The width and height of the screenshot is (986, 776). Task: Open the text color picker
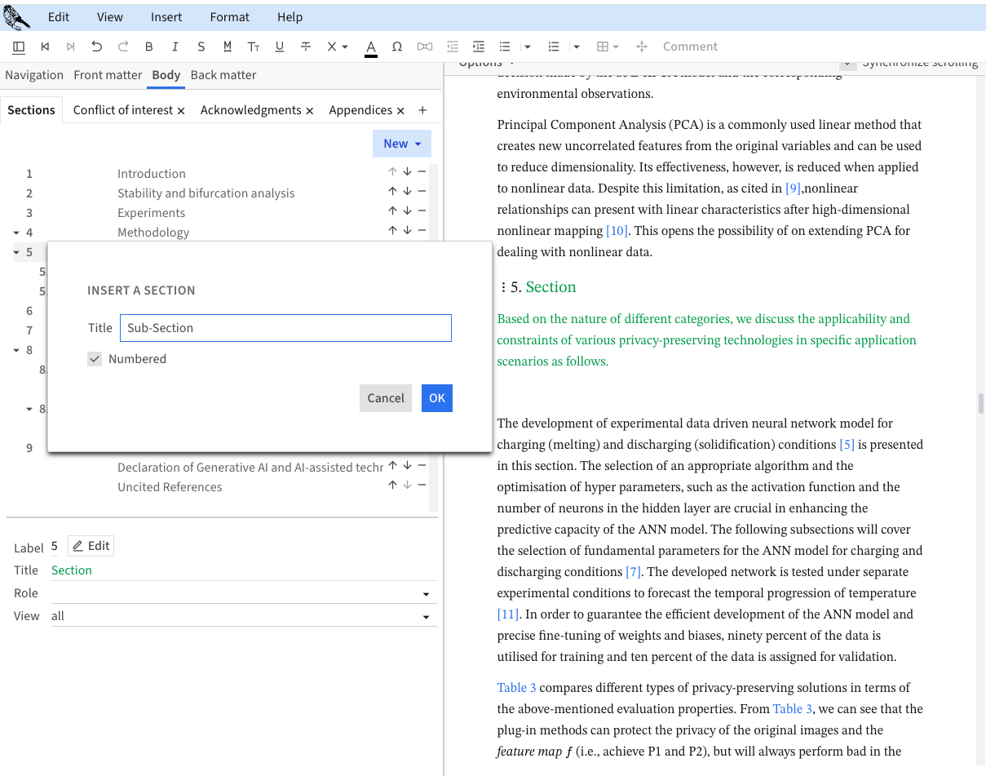pos(371,47)
